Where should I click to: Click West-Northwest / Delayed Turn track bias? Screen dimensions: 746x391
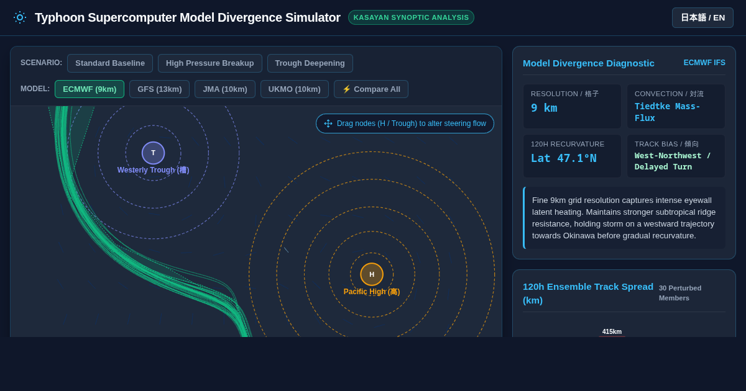point(673,161)
